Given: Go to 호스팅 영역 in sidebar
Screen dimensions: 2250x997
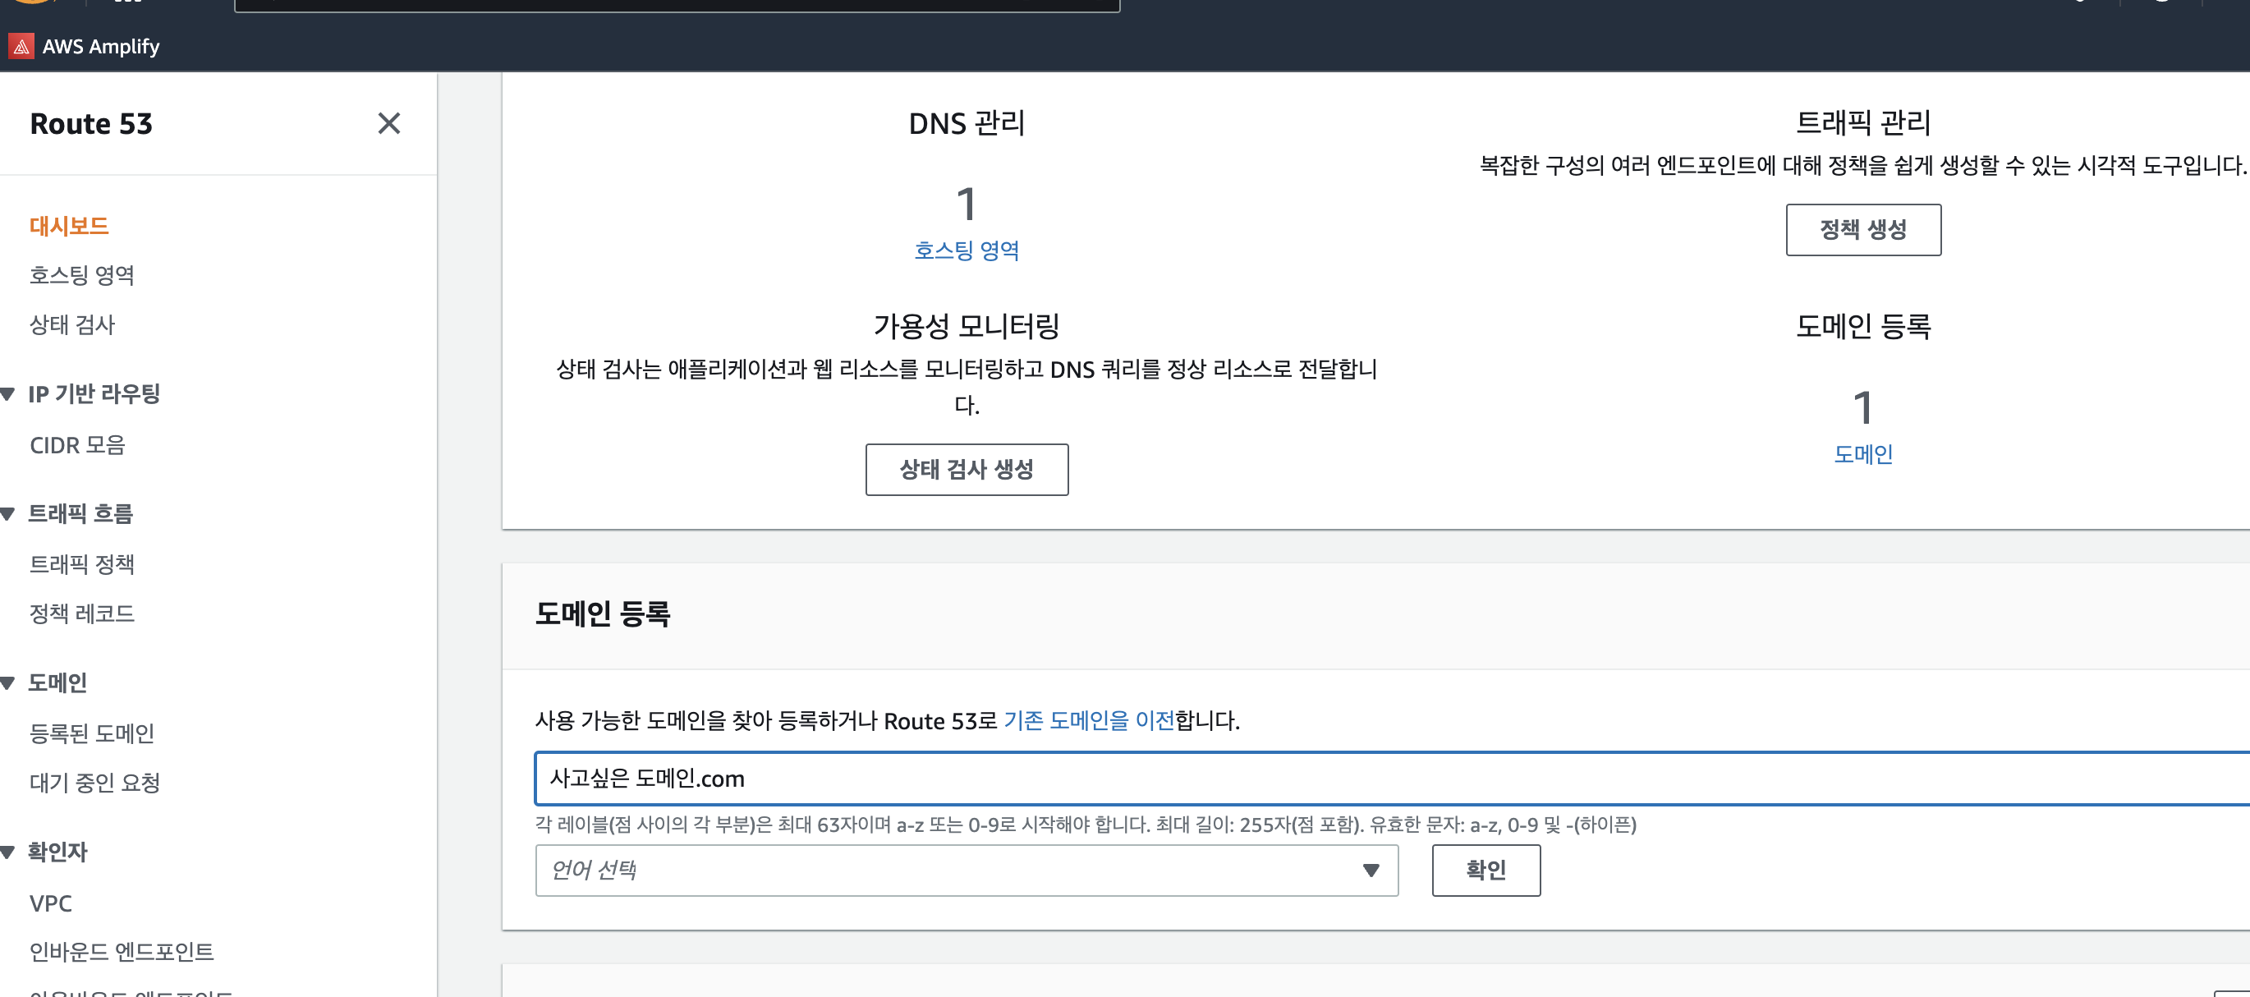Looking at the screenshot, I should click(x=82, y=275).
